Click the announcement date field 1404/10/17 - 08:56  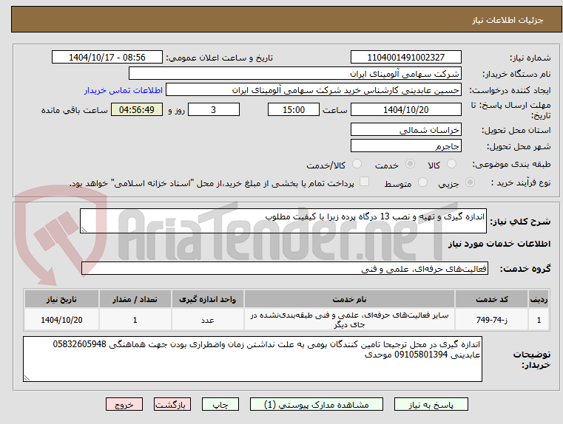click(107, 57)
